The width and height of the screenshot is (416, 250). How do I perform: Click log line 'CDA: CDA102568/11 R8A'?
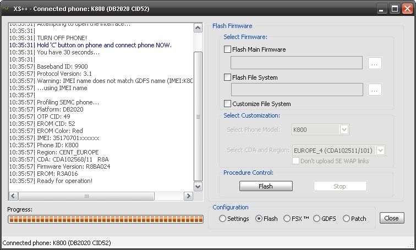click(59, 159)
